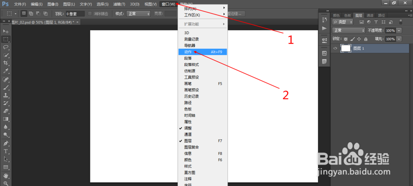Select the Zoom tool

point(5,183)
